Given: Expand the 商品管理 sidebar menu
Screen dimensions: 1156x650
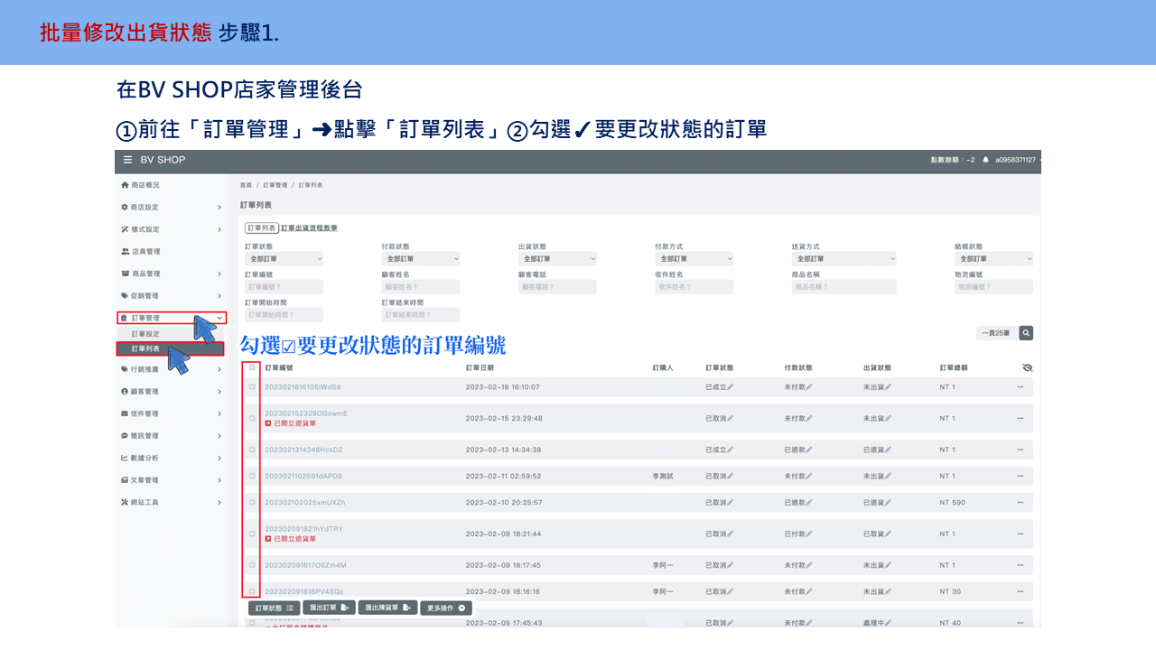Looking at the screenshot, I should coord(171,274).
